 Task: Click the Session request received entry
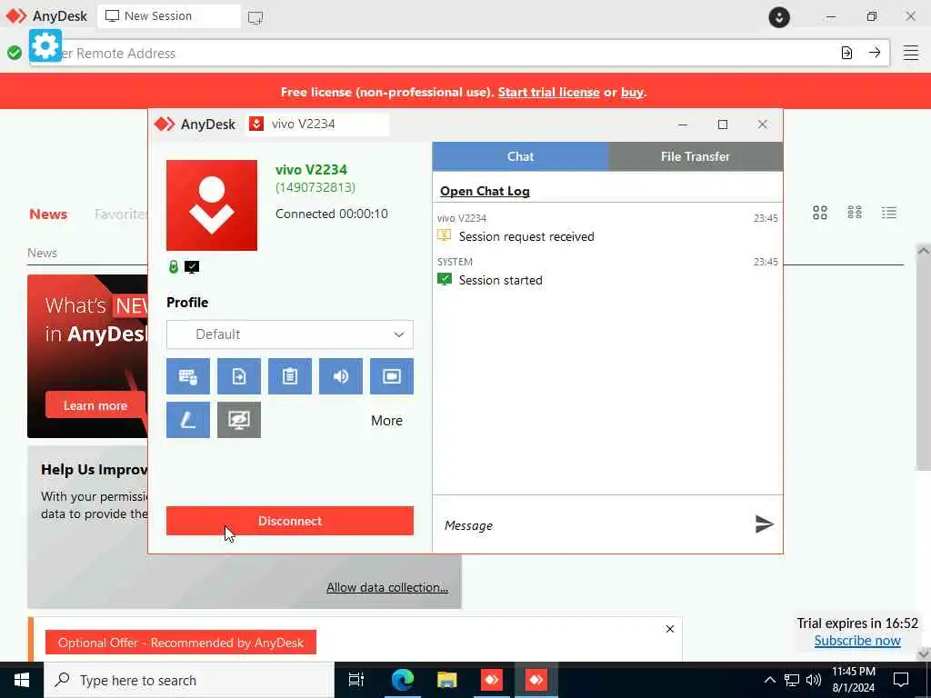coord(526,236)
